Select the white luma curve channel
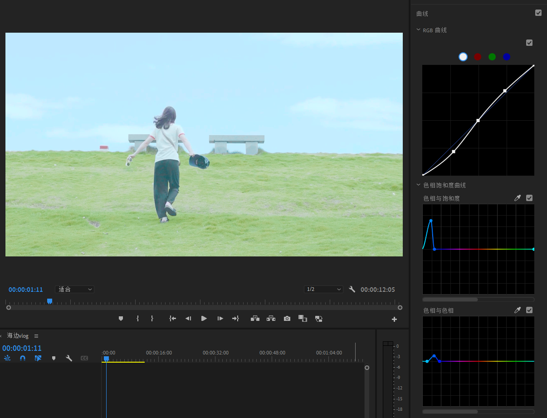The image size is (547, 418). pyautogui.click(x=463, y=57)
